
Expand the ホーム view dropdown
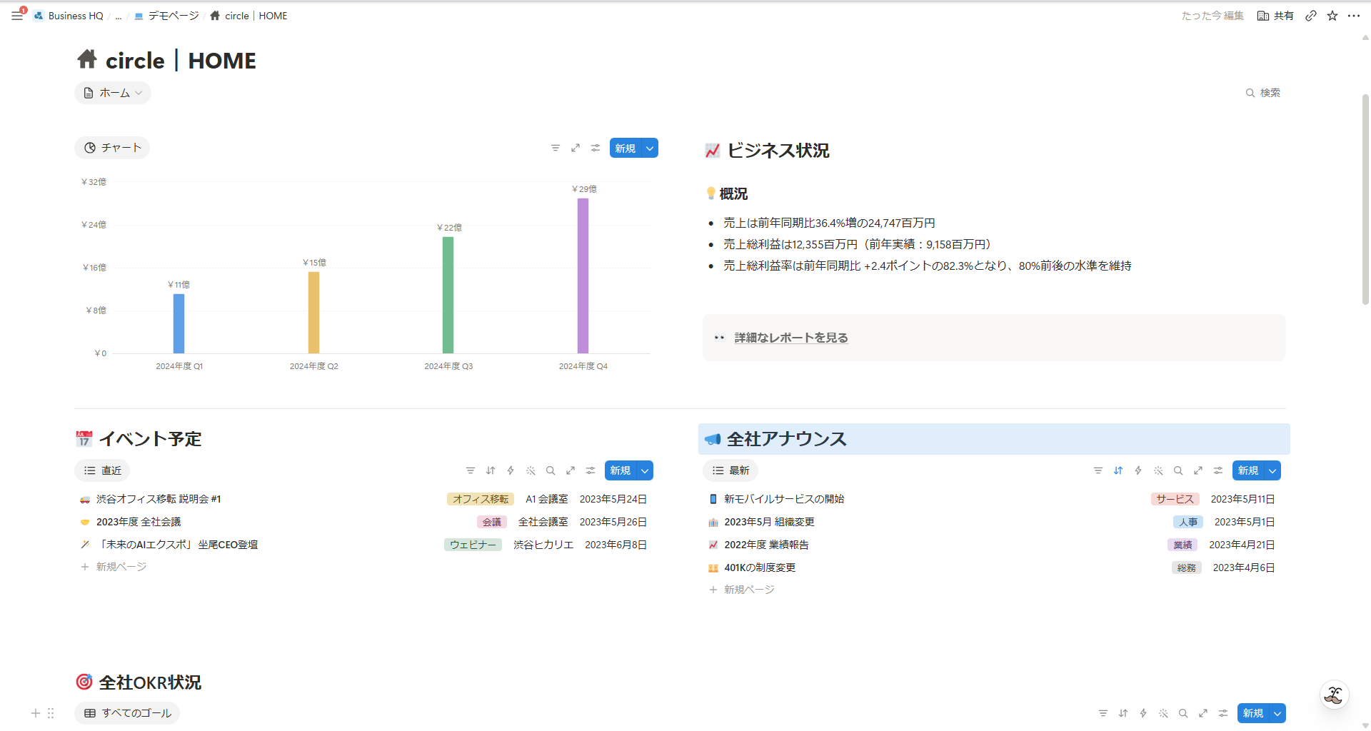click(113, 93)
